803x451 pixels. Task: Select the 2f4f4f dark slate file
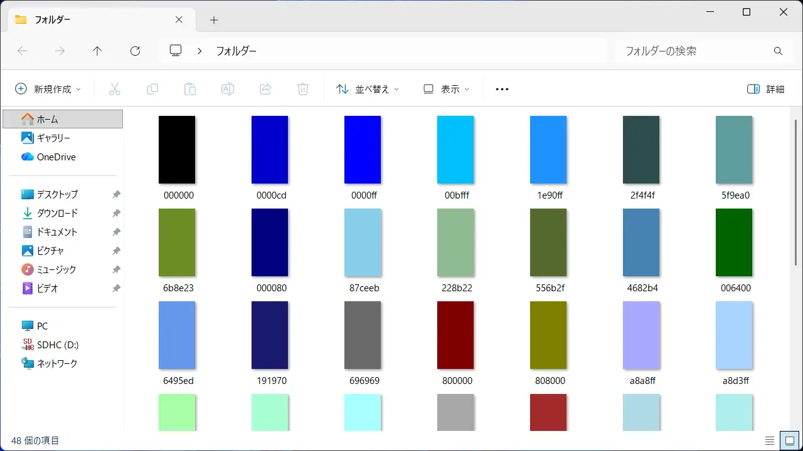click(641, 150)
